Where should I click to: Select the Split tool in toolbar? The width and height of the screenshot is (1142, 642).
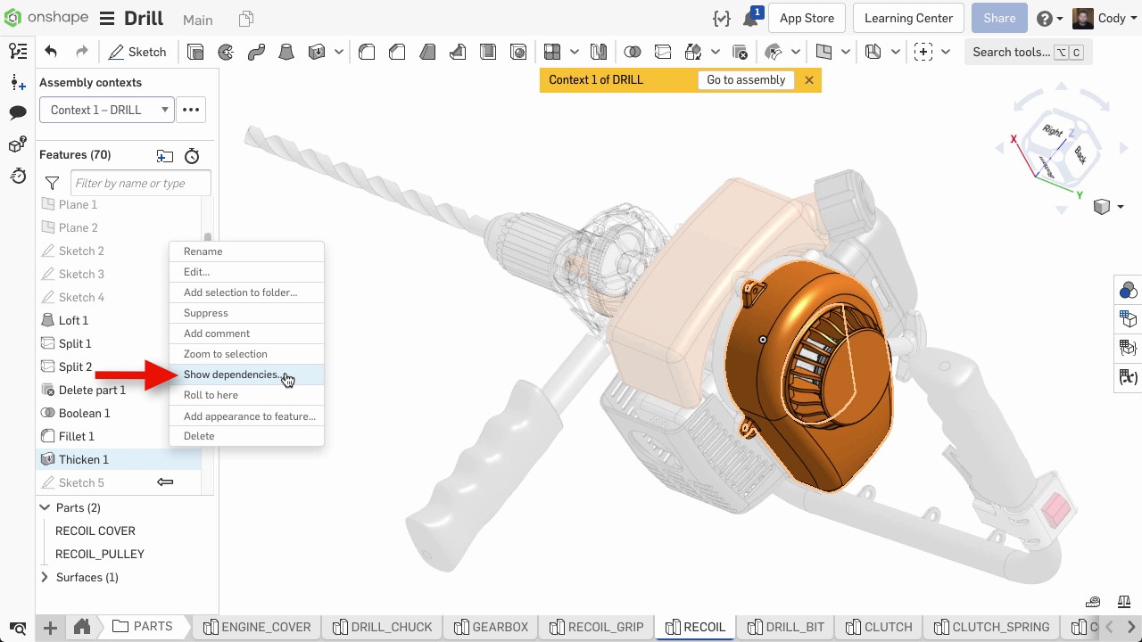663,52
